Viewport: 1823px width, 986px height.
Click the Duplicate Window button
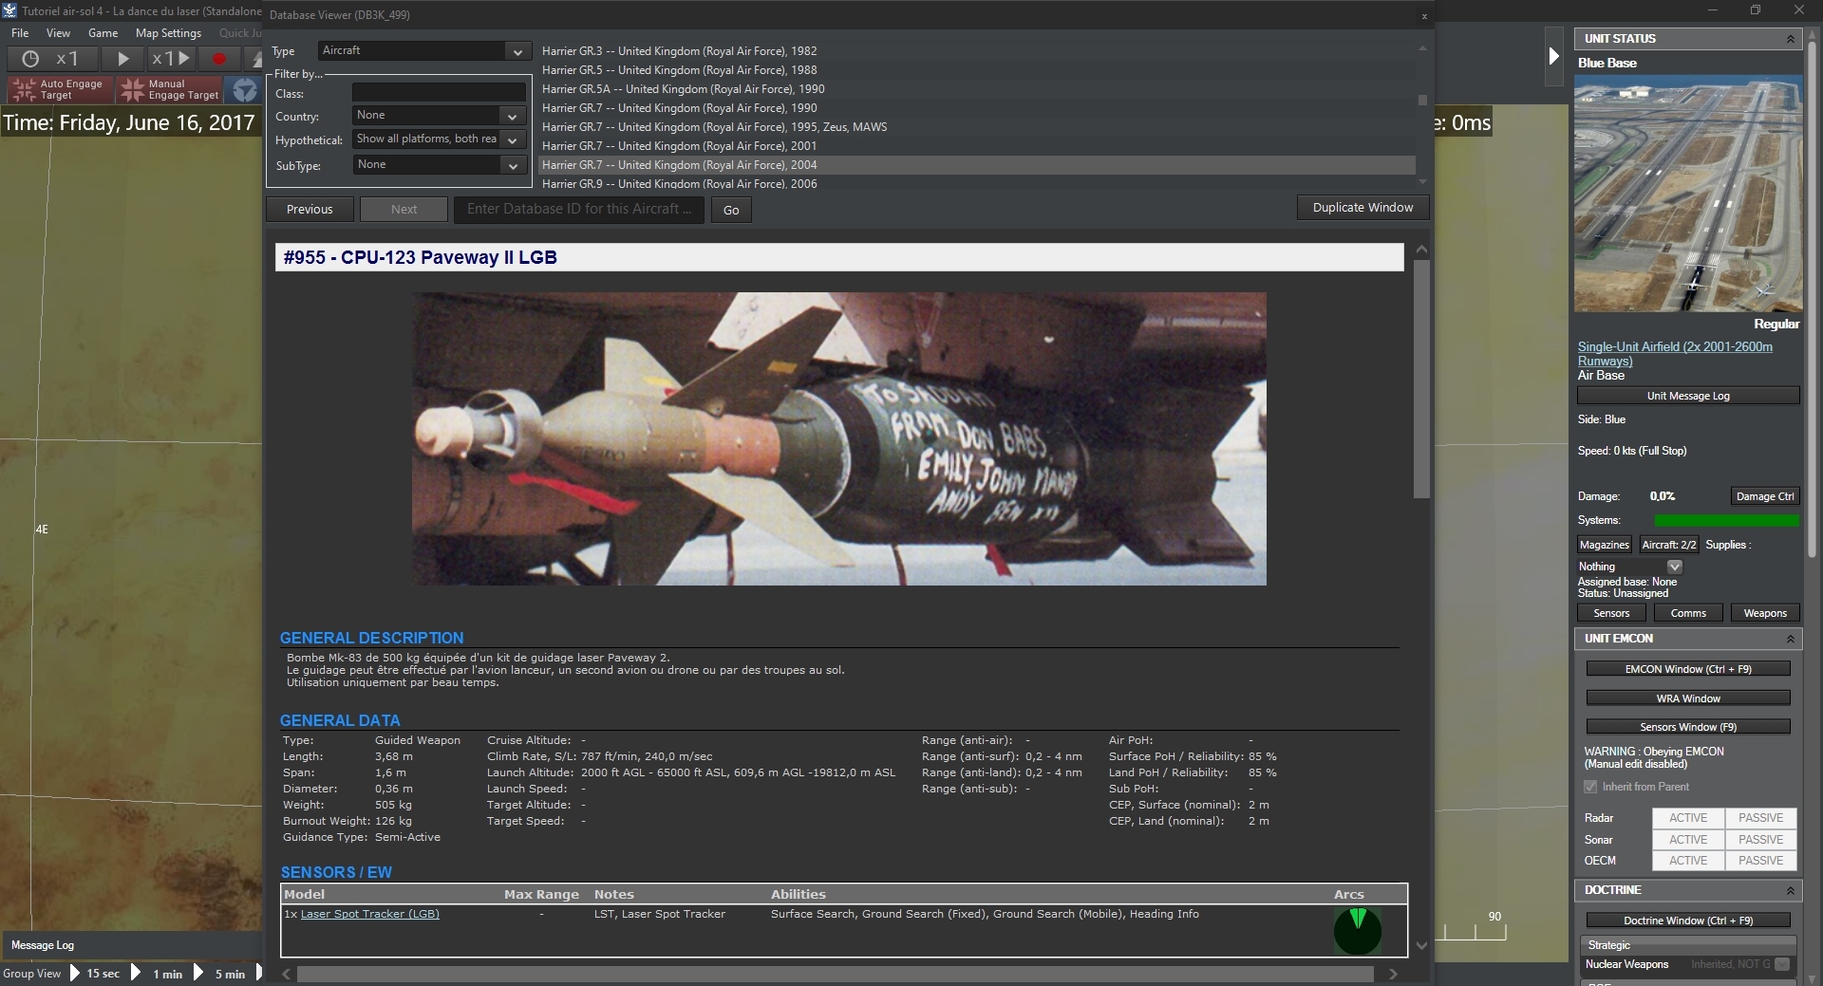tap(1362, 207)
